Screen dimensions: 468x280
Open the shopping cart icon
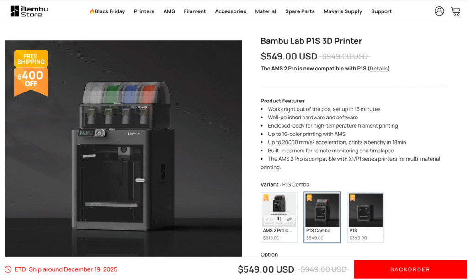coord(456,11)
